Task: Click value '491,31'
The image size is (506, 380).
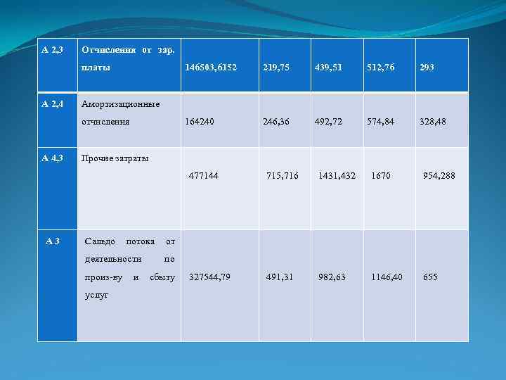Action: tap(280, 277)
